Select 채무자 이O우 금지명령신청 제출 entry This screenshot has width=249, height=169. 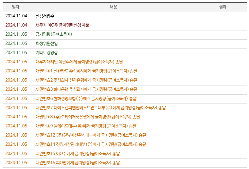pyautogui.click(x=62, y=25)
